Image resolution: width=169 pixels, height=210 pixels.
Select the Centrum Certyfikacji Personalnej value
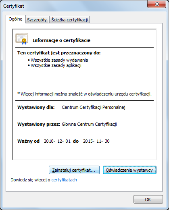(x=94, y=107)
